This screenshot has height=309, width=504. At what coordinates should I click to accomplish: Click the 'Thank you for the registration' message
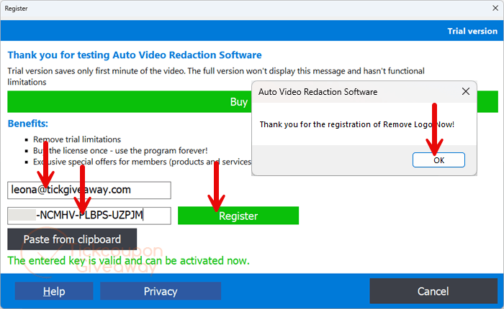click(357, 124)
